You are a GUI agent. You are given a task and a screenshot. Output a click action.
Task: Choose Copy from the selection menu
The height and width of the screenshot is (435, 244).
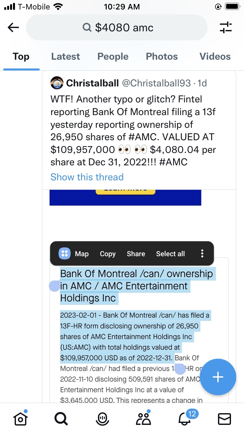(x=108, y=254)
